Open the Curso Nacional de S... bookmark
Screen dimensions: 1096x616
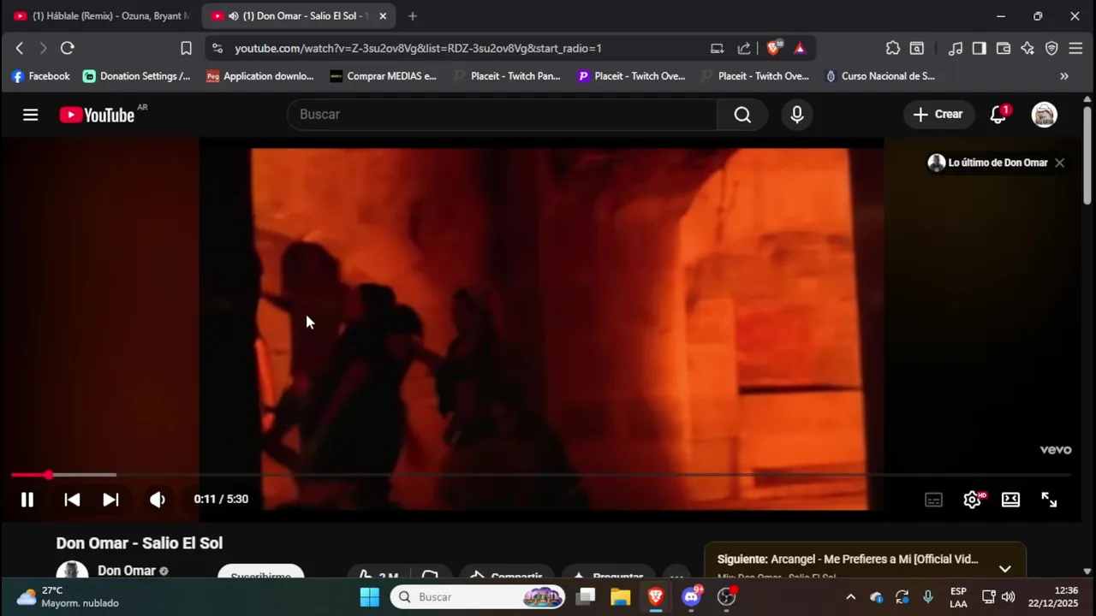click(879, 76)
